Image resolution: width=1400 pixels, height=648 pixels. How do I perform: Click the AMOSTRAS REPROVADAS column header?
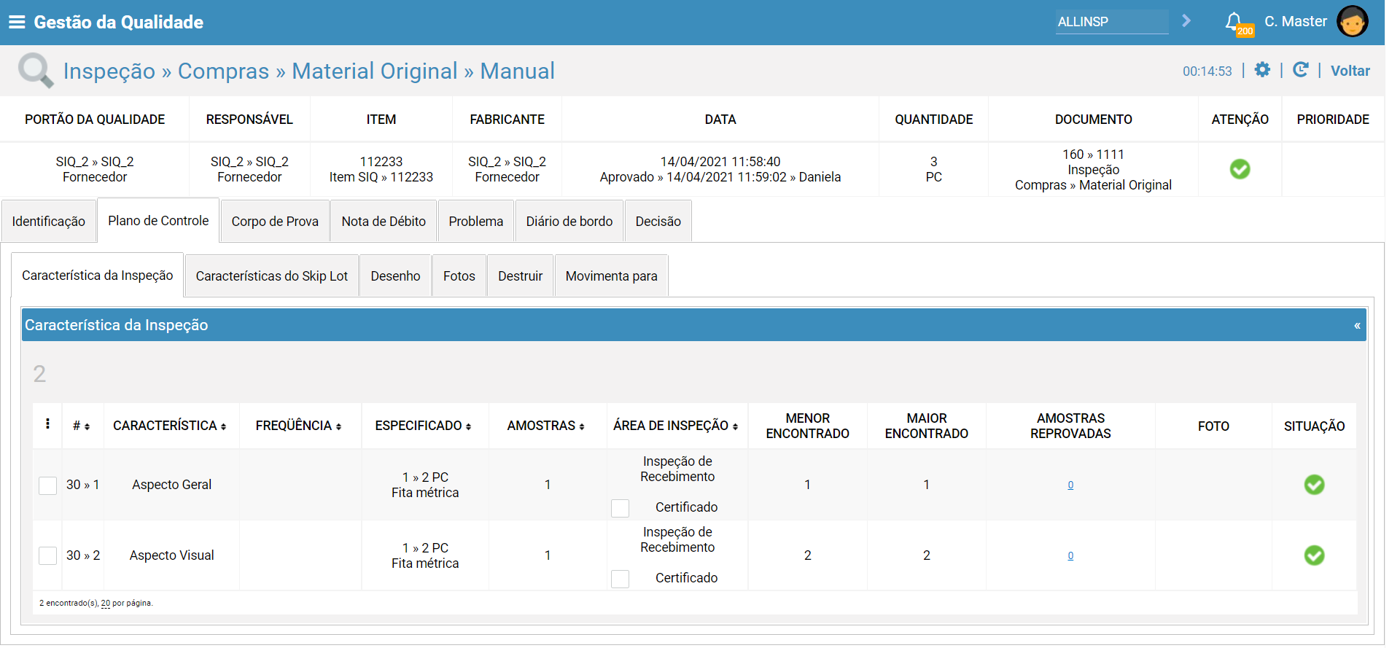click(1070, 426)
